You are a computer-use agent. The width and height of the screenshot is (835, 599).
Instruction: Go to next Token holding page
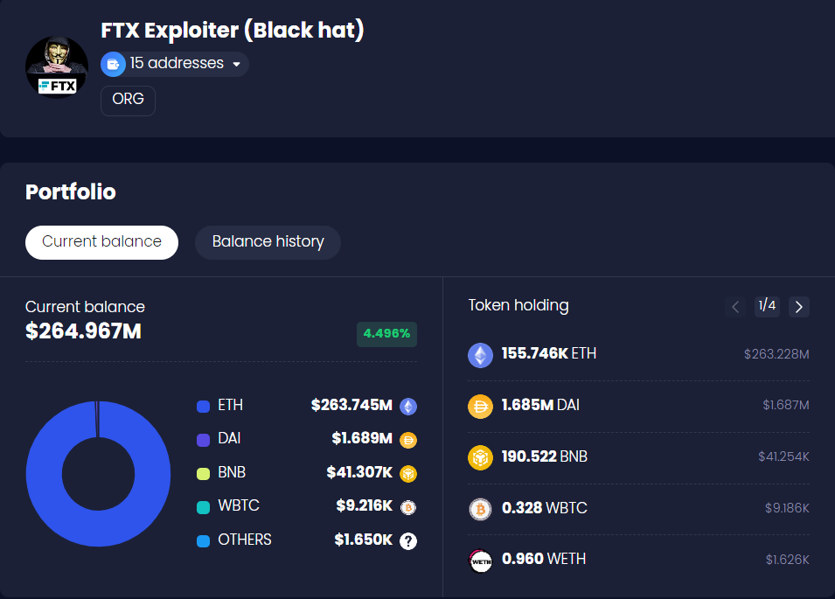click(x=799, y=307)
